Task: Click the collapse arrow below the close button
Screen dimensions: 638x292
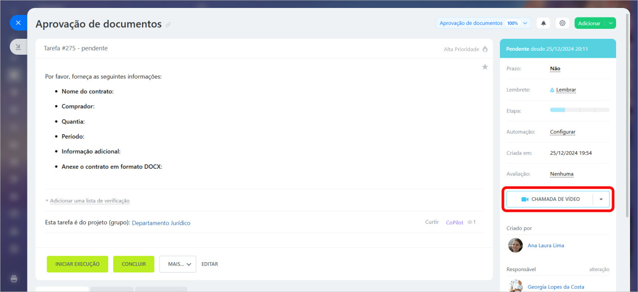Action: tap(18, 47)
